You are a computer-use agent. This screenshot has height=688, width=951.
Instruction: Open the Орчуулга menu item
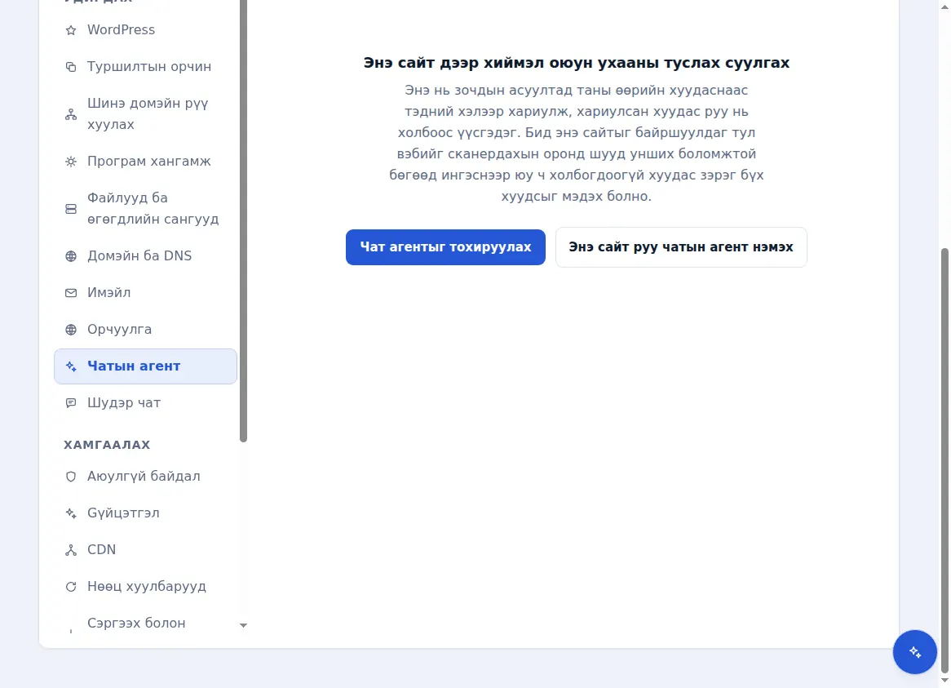[x=145, y=330]
